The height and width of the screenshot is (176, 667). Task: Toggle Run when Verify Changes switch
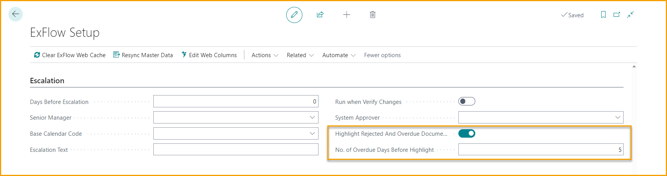point(467,101)
